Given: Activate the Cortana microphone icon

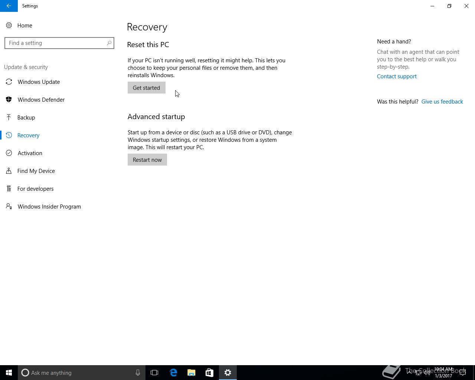Looking at the screenshot, I should [138, 373].
